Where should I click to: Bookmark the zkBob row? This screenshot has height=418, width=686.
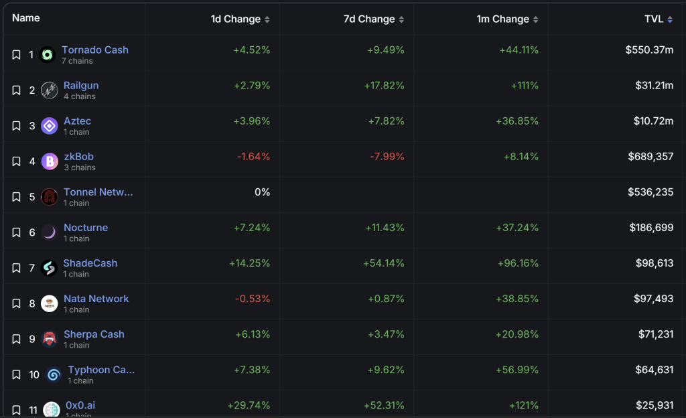click(x=17, y=161)
